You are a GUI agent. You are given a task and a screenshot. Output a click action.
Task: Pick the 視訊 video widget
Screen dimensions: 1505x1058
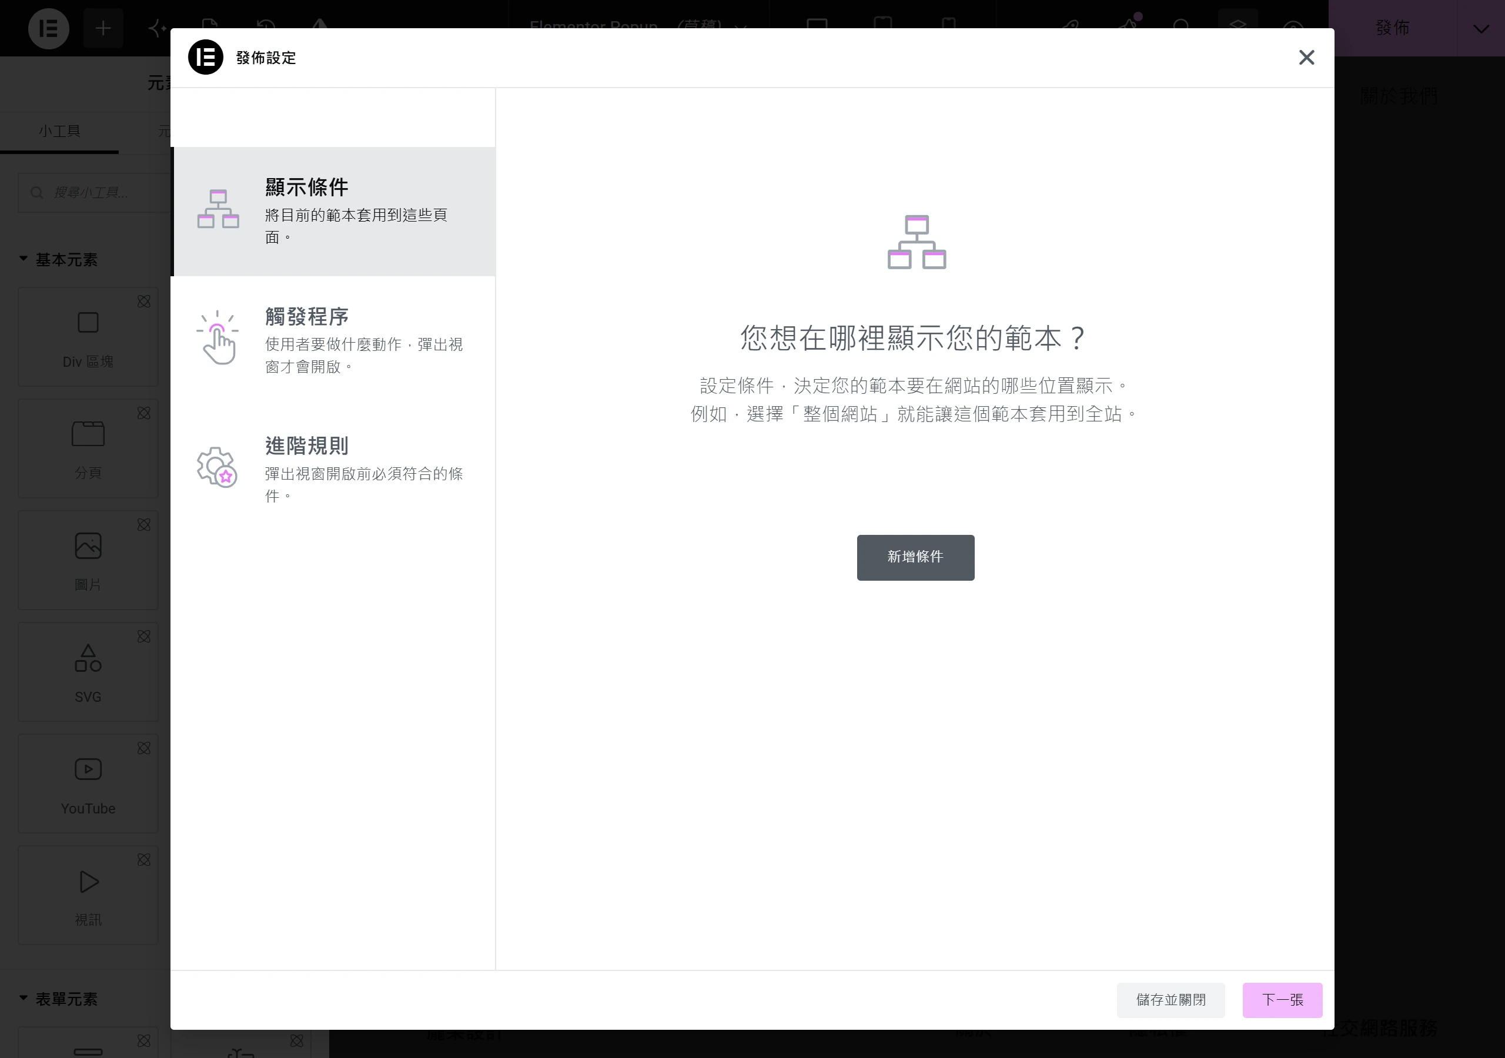[x=88, y=895]
